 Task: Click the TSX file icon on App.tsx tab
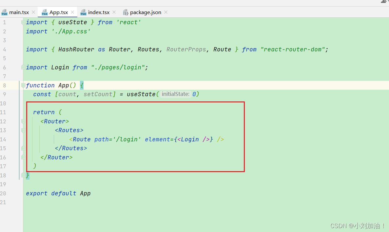[44, 12]
